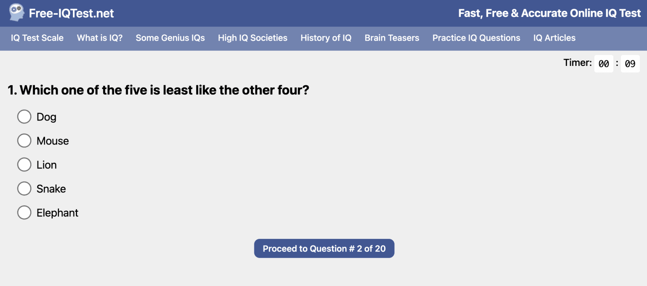Click the Fast, Free & Accurate tagline
647x286 pixels.
[x=549, y=13]
